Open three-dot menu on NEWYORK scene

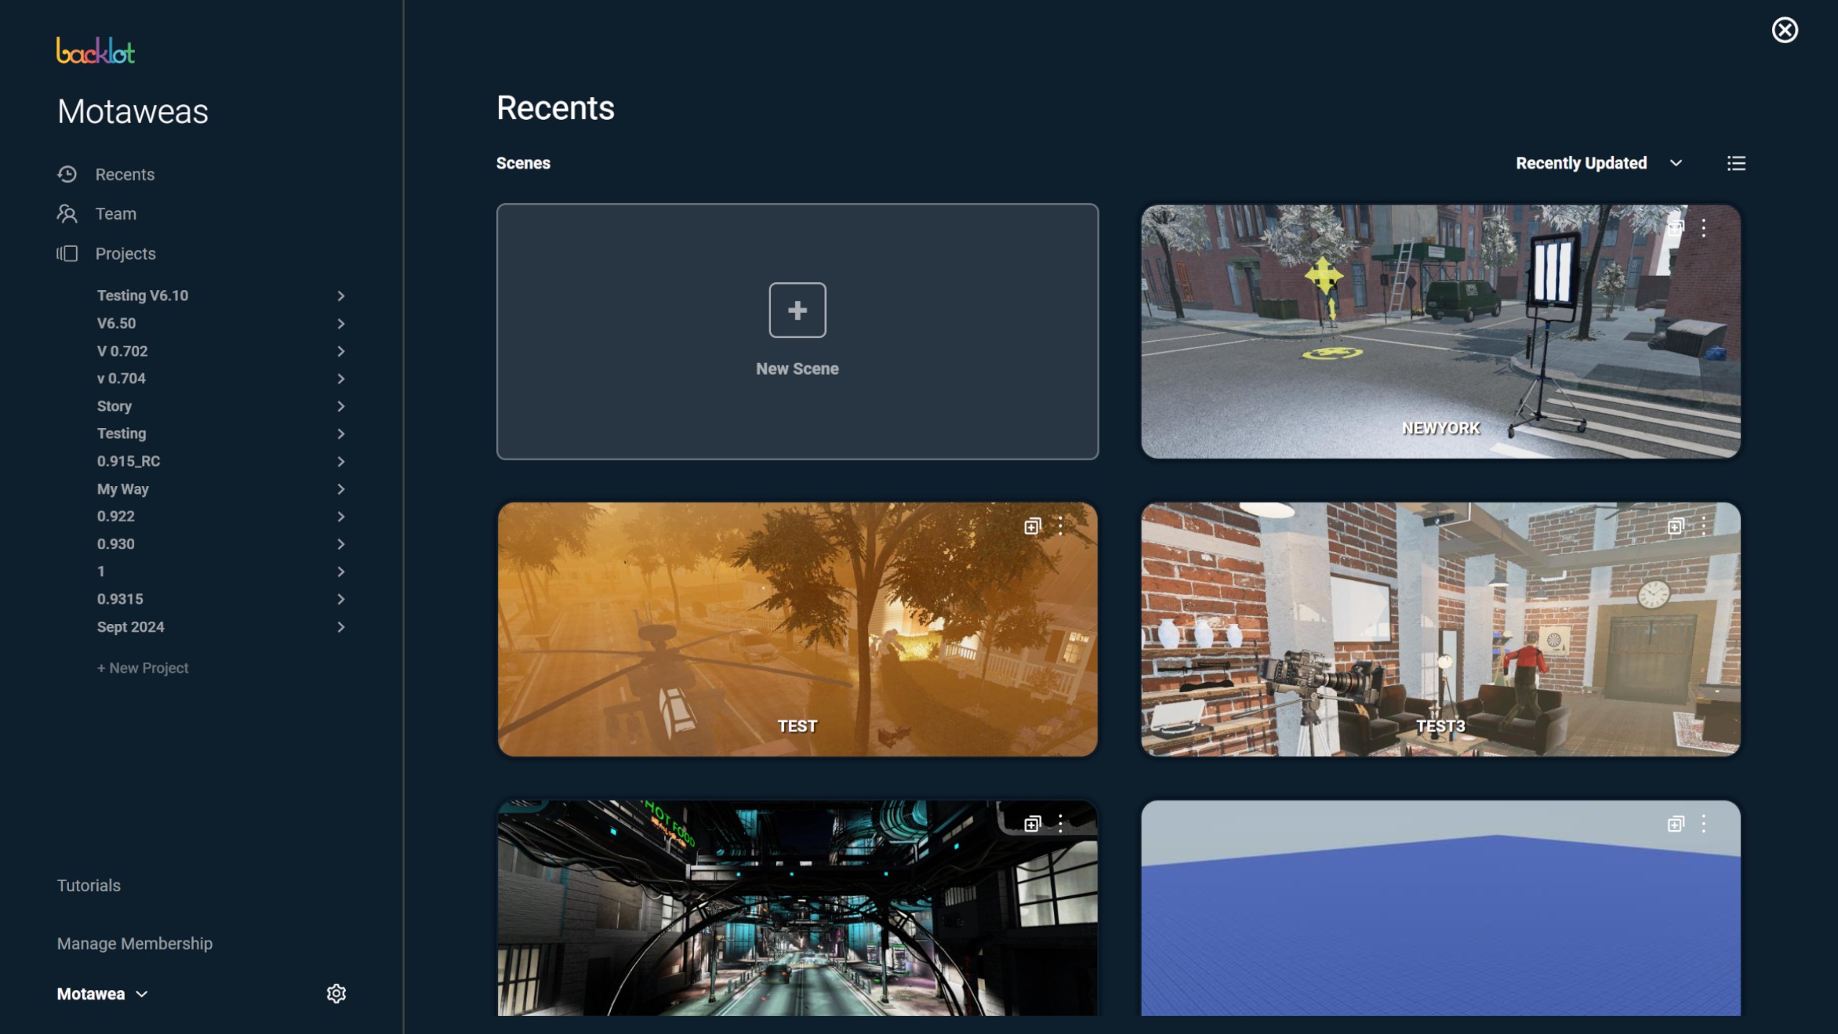(x=1703, y=229)
